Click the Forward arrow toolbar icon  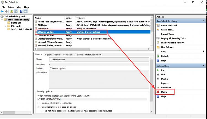6,11
